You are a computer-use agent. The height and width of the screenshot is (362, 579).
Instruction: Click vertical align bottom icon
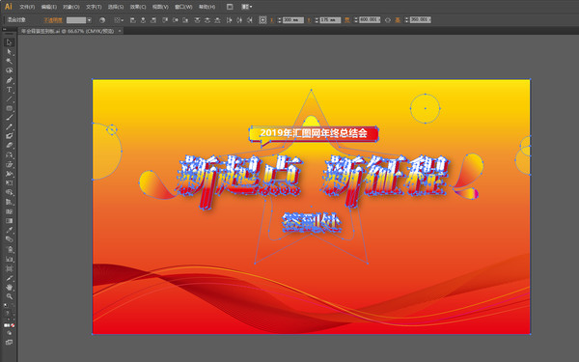[185, 20]
